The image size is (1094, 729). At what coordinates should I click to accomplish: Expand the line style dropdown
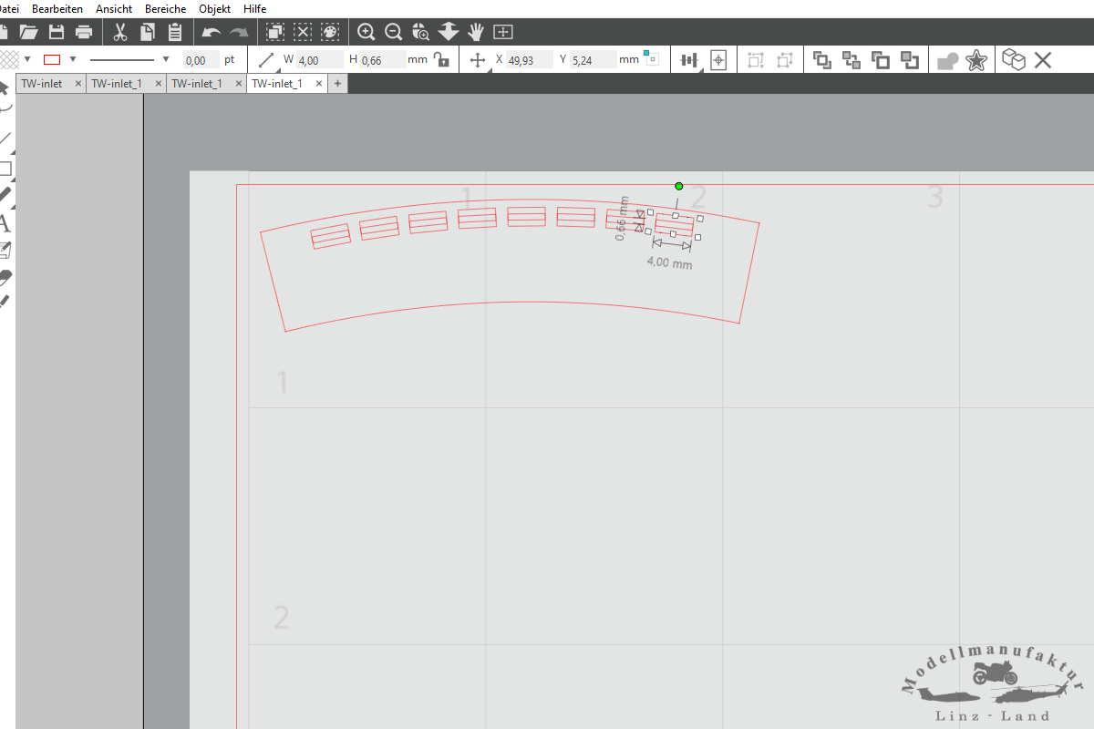tap(165, 59)
